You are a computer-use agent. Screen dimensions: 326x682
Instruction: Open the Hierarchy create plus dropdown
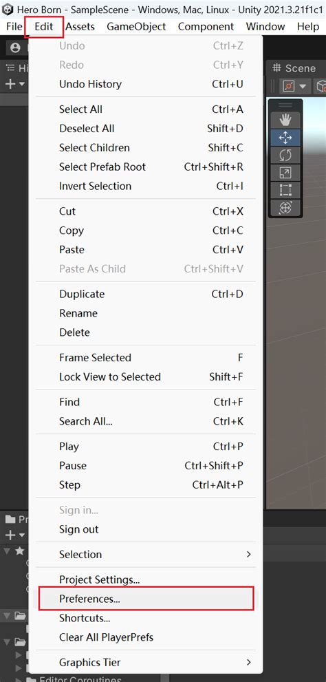tap(14, 84)
